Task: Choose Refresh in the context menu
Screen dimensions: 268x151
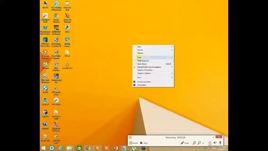Action: 153,53
